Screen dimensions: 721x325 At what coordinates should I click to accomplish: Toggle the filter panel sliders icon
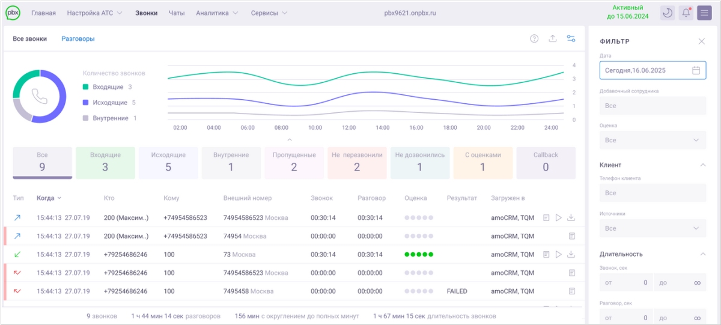571,38
